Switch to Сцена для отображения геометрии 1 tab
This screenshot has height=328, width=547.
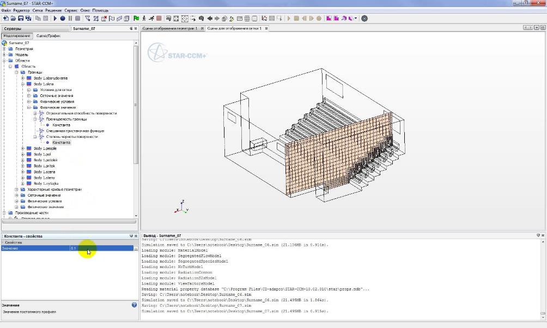(x=170, y=28)
